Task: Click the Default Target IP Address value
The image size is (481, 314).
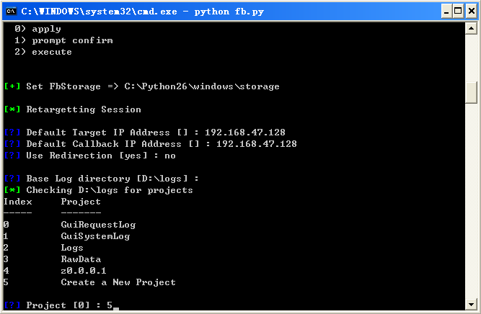Action: (244, 133)
